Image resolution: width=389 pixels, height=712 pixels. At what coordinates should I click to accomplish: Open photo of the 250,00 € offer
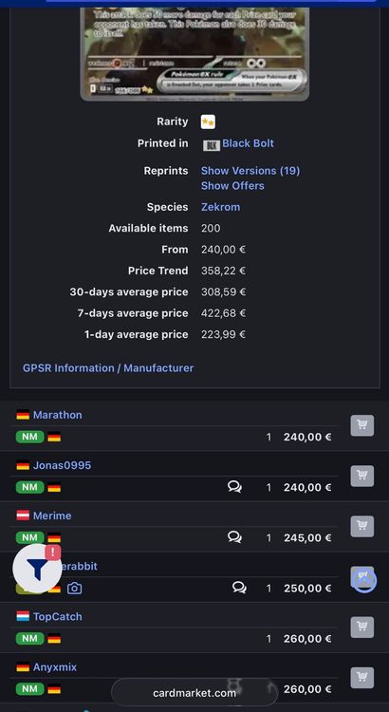click(x=74, y=589)
